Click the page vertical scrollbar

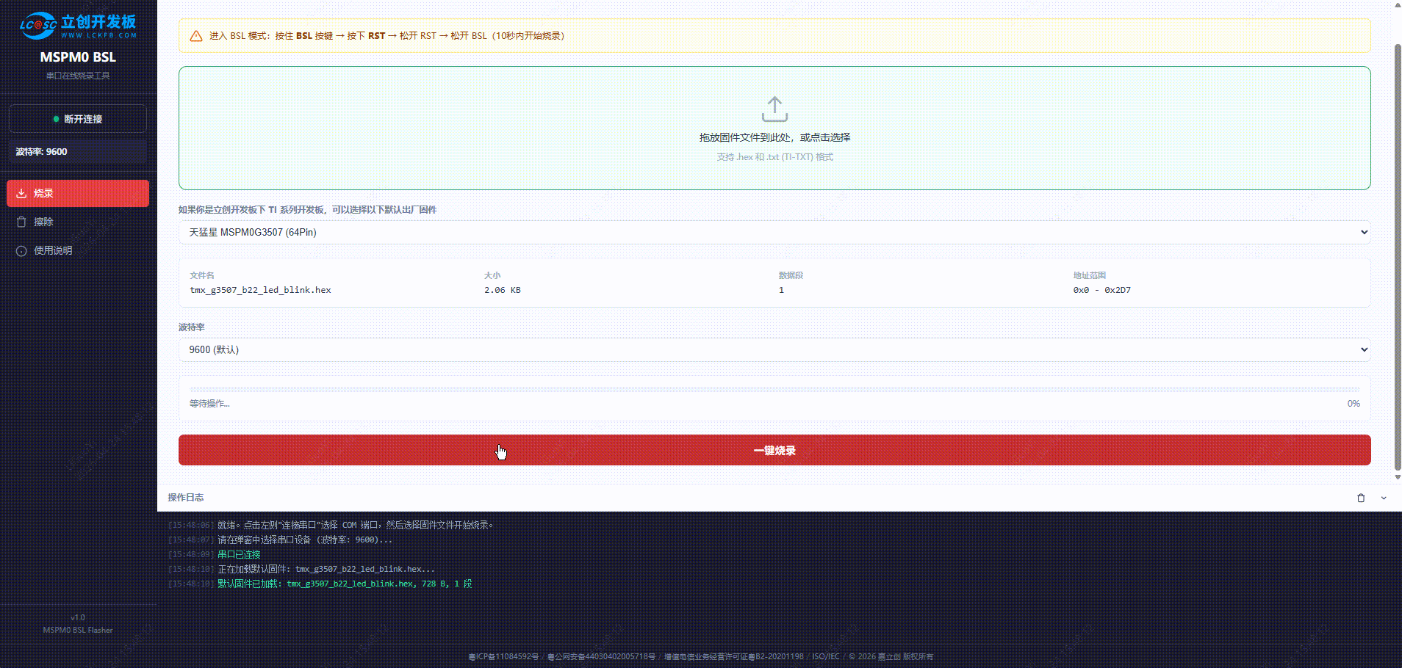click(1398, 257)
